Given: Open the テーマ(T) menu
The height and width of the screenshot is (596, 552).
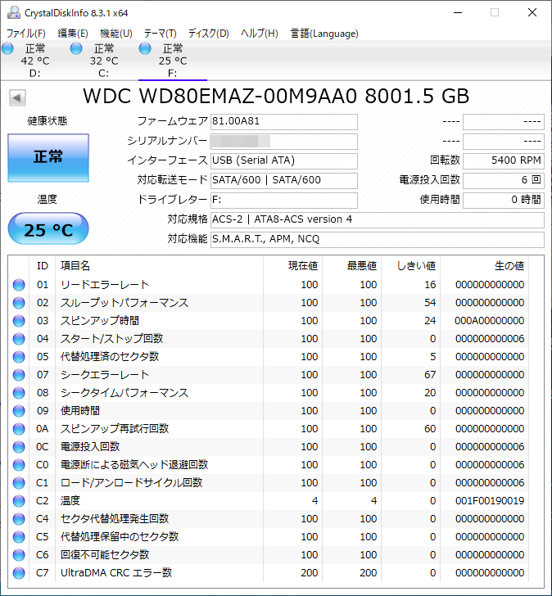Looking at the screenshot, I should pyautogui.click(x=160, y=34).
